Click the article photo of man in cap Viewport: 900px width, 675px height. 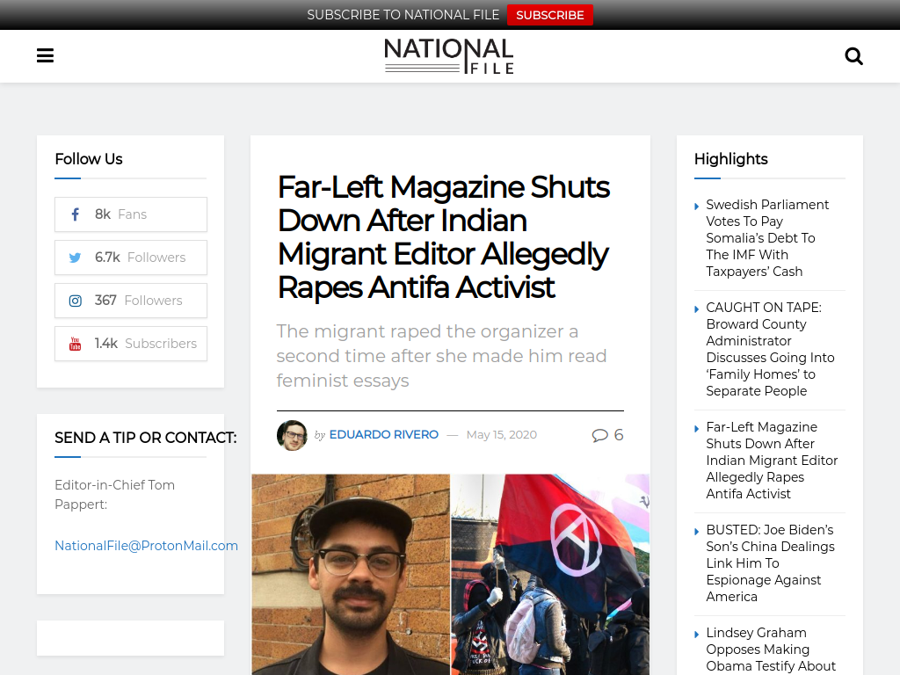coord(351,575)
